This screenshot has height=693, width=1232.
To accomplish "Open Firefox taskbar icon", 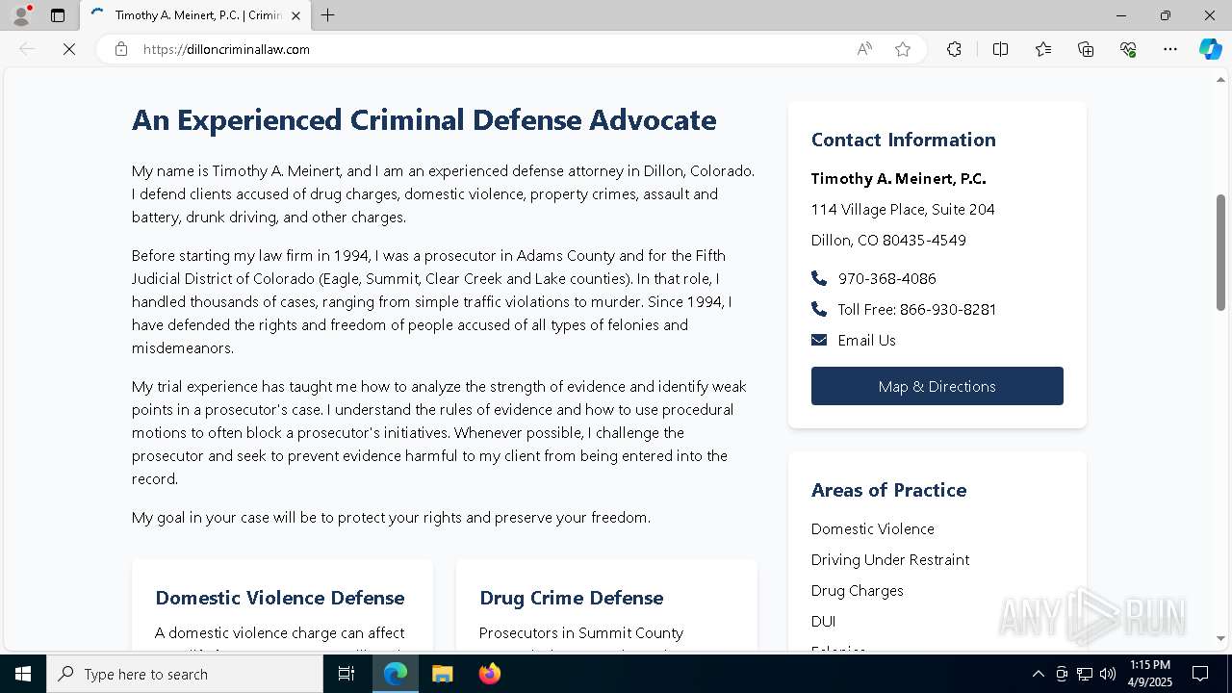I will click(x=489, y=674).
